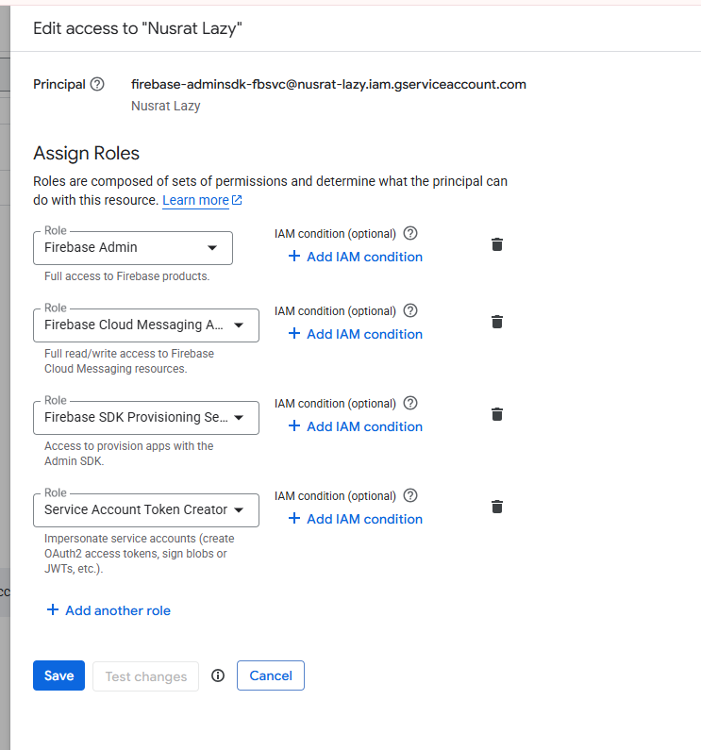
Task: Remove the Service Account Token Creator role
Action: [497, 507]
